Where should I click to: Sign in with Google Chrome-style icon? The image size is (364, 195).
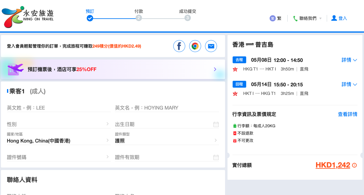pyautogui.click(x=195, y=46)
